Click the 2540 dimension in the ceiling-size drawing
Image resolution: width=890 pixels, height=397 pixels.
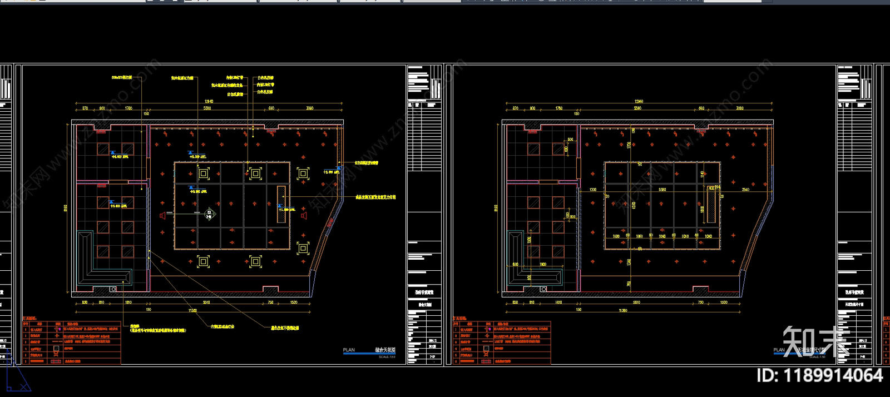click(745, 190)
